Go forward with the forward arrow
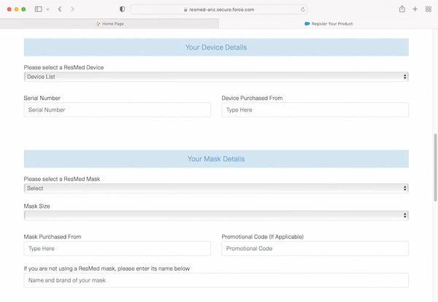438x302 pixels. click(x=72, y=9)
